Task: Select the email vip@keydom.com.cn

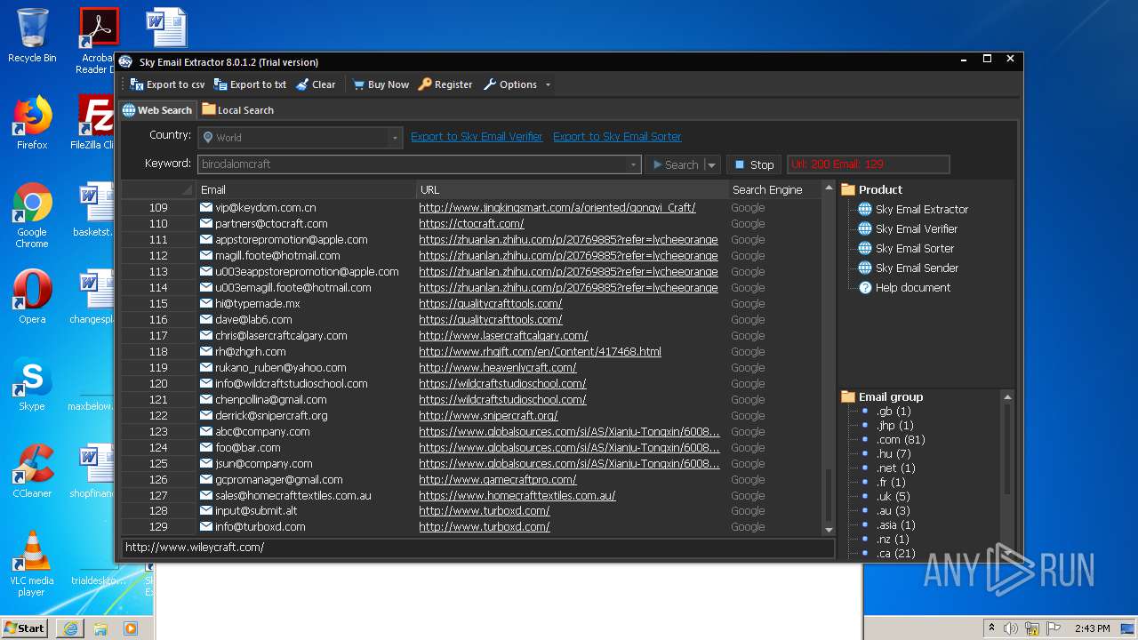Action: pos(265,207)
